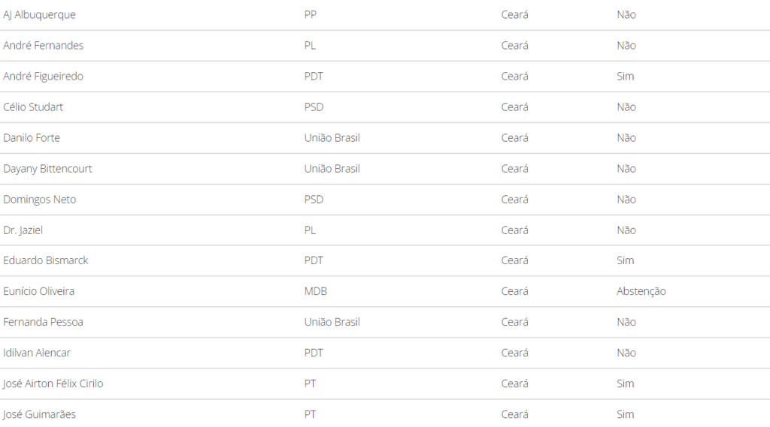Select the Célio Studart name cell

pyautogui.click(x=33, y=107)
